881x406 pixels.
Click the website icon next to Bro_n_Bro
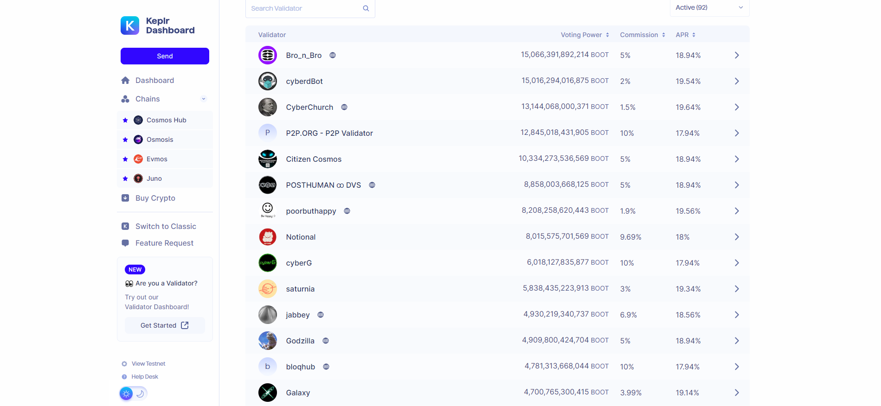pyautogui.click(x=333, y=55)
